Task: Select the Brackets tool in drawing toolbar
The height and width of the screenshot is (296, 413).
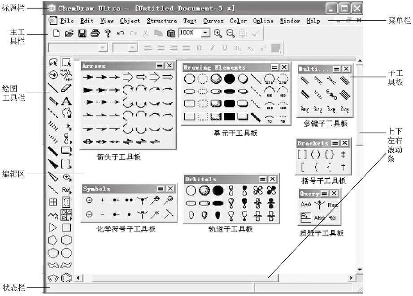Action: 66,163
